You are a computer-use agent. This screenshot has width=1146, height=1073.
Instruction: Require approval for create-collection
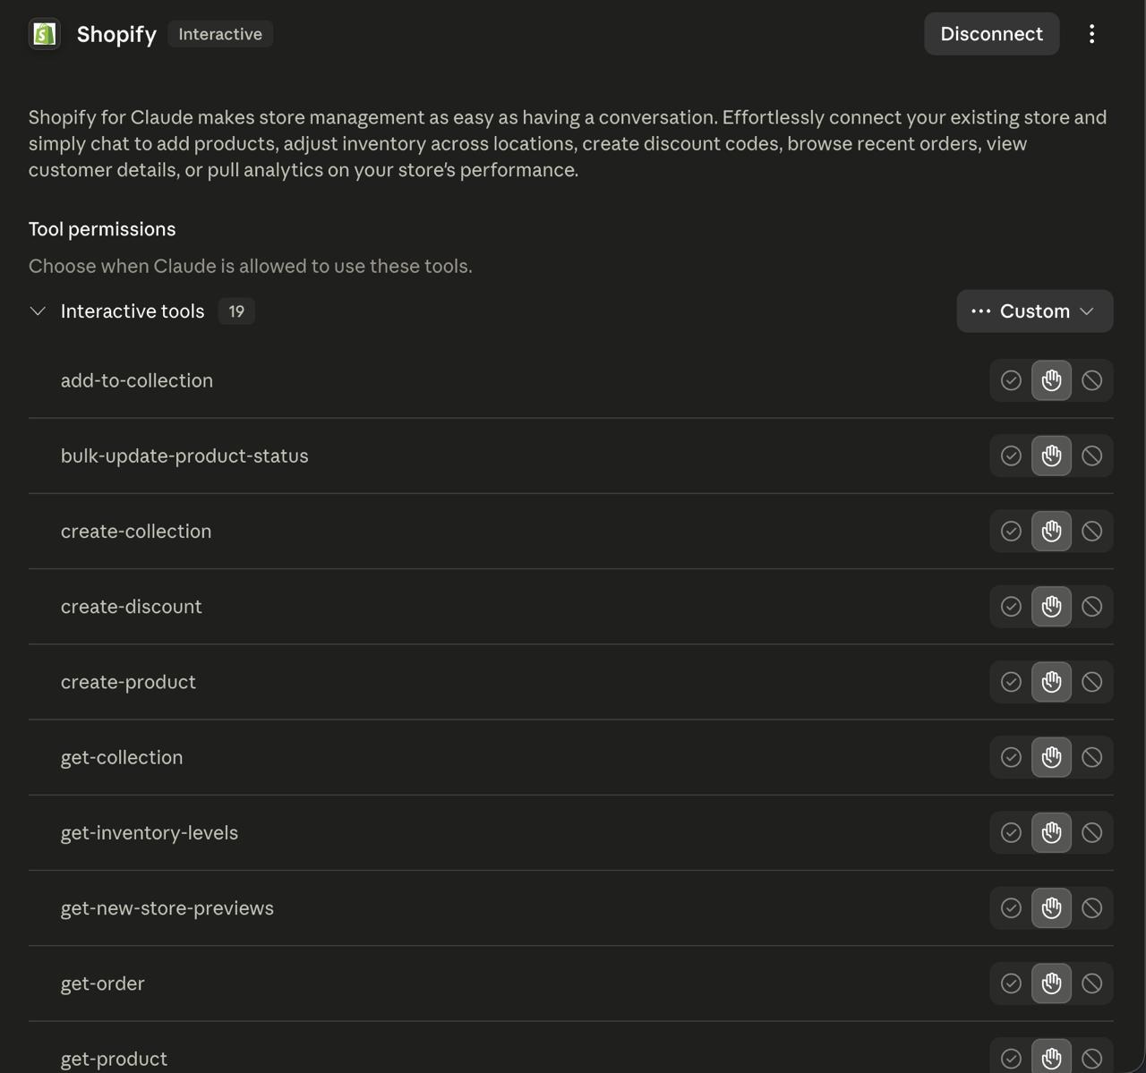(1051, 531)
